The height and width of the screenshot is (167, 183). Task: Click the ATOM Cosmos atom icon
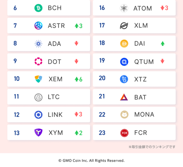point(124,8)
